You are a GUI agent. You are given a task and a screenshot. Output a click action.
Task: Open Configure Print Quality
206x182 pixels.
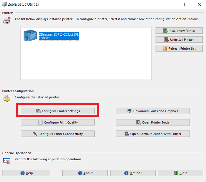pyautogui.click(x=58, y=122)
